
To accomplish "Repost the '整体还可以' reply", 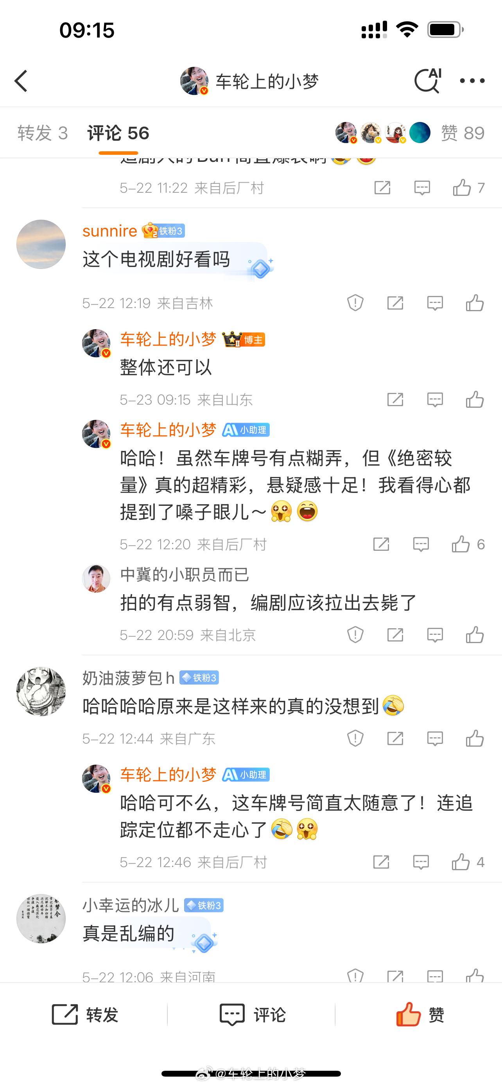I will coord(395,399).
